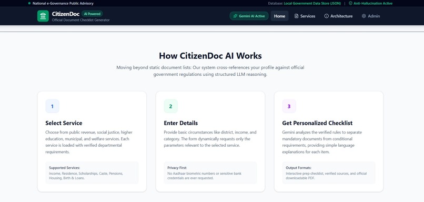Click the CitizenDoc government building logo icon

coord(43,16)
